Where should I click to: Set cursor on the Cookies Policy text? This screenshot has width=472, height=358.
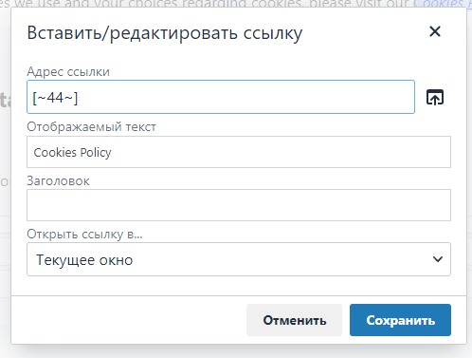72,153
